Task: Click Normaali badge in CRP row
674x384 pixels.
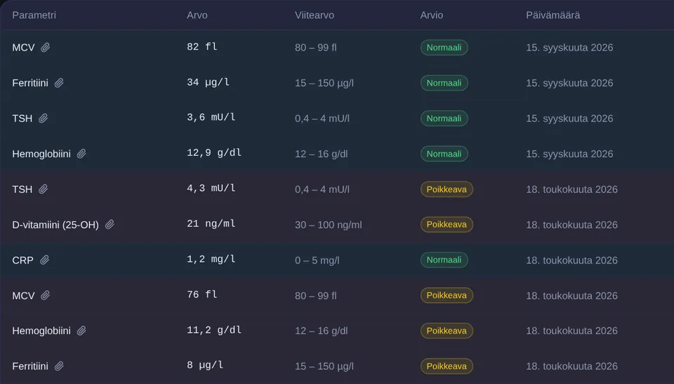Action: pyautogui.click(x=444, y=260)
